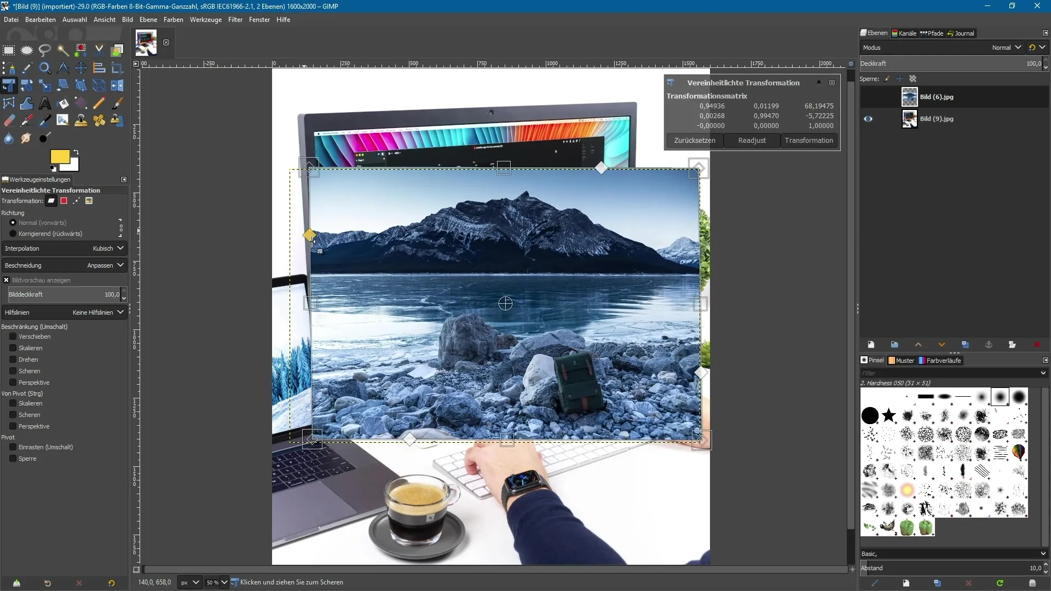
Task: Select the Text tool
Action: pyautogui.click(x=45, y=103)
